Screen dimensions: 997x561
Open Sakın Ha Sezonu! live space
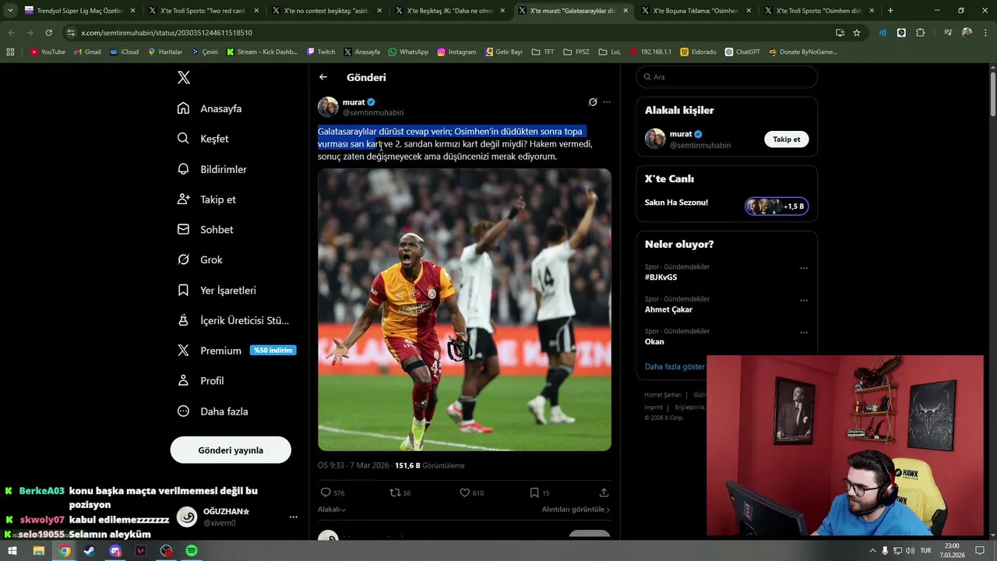(726, 206)
